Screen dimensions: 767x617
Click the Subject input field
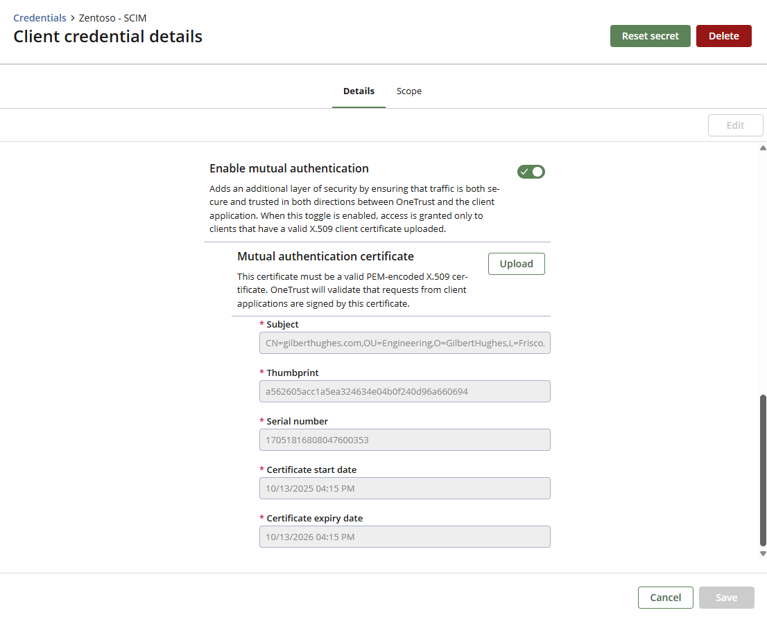pos(404,343)
